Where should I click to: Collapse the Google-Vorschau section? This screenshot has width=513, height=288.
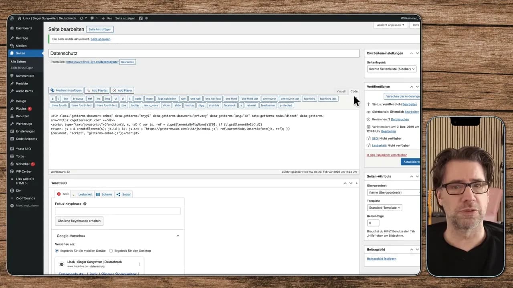178,236
